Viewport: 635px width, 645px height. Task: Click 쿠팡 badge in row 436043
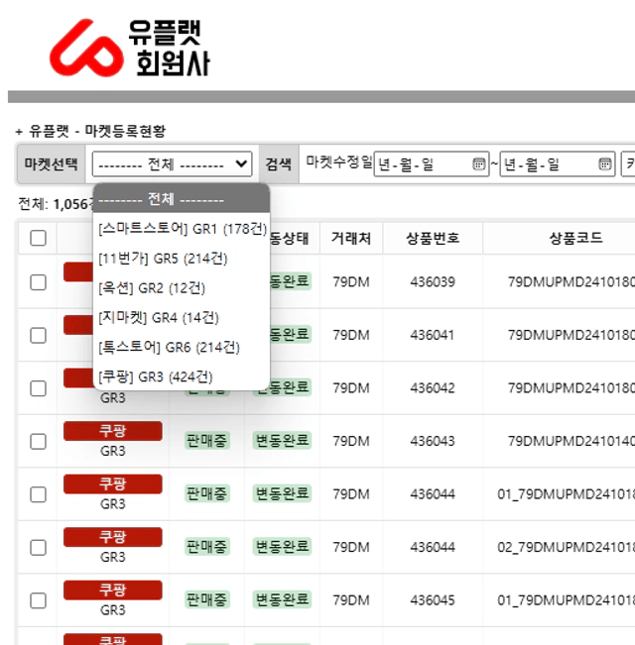point(113,431)
